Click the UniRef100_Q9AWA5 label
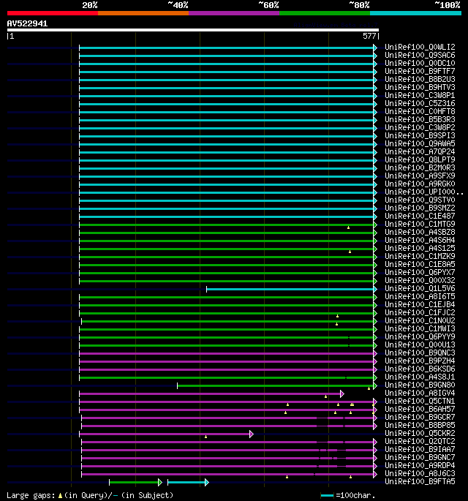This screenshot has width=468, height=501. pyautogui.click(x=420, y=144)
